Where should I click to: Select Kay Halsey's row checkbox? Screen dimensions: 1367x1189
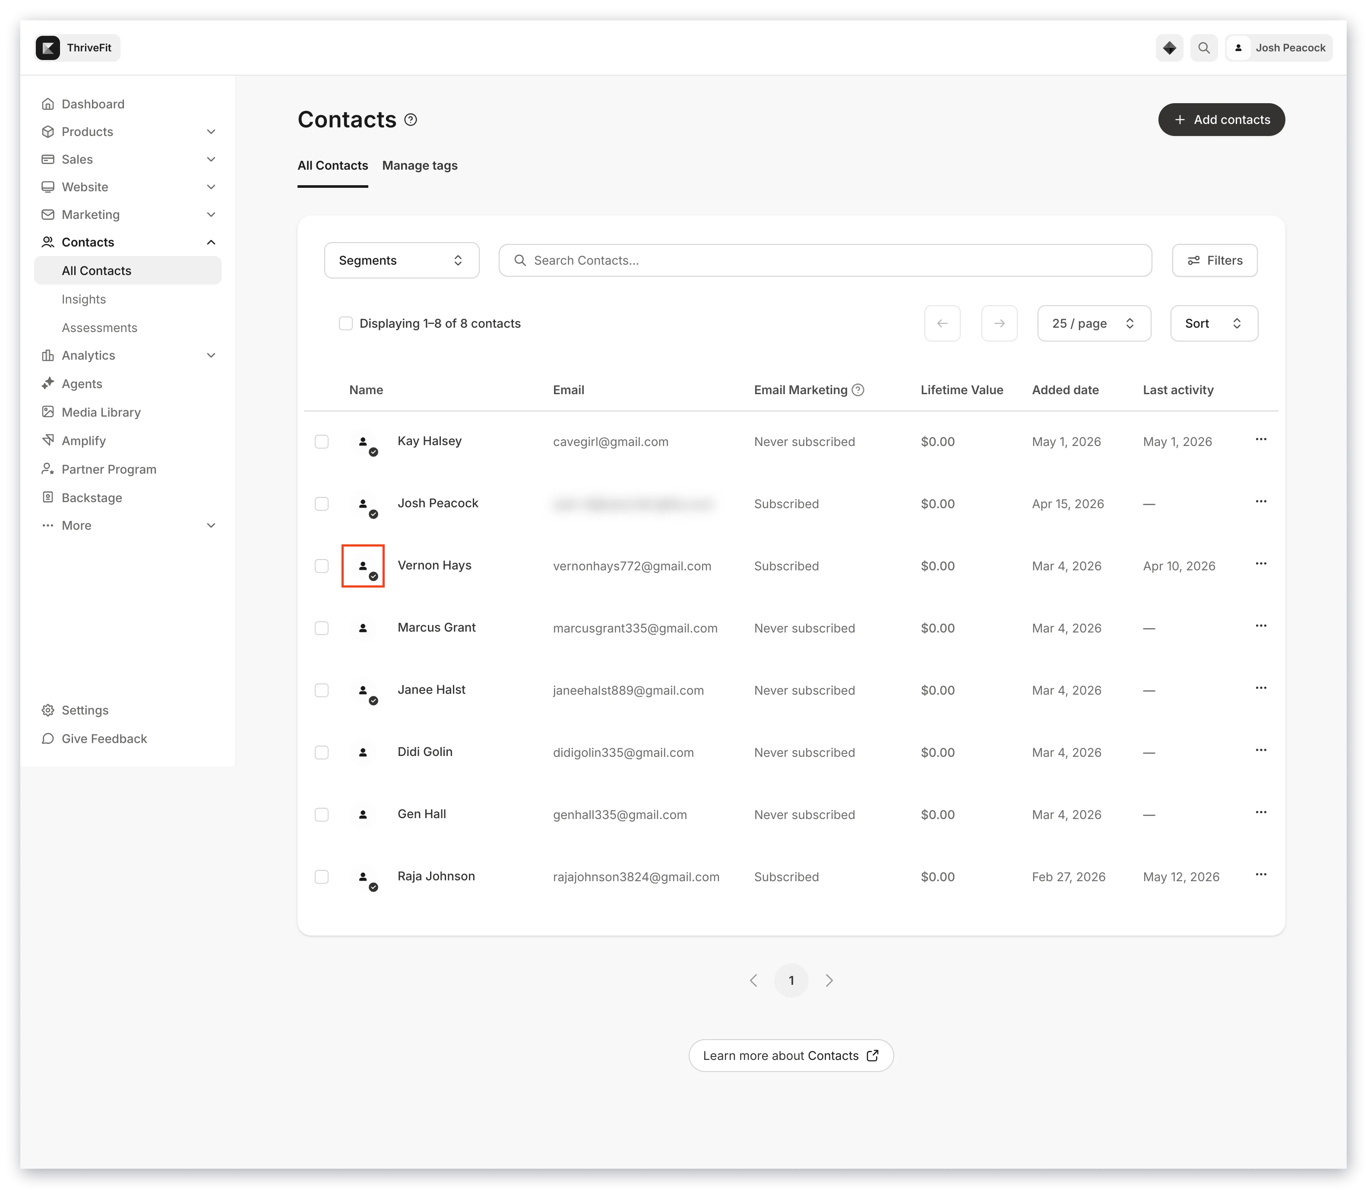pyautogui.click(x=322, y=442)
